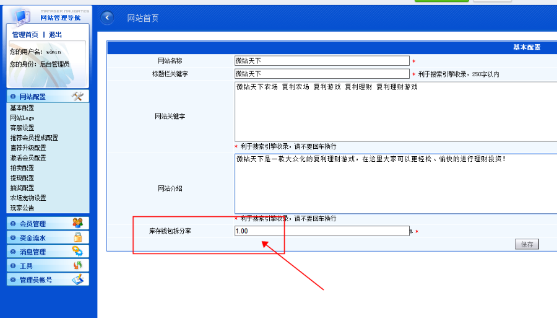Open 农场宠物设置
557x318 pixels.
28,197
